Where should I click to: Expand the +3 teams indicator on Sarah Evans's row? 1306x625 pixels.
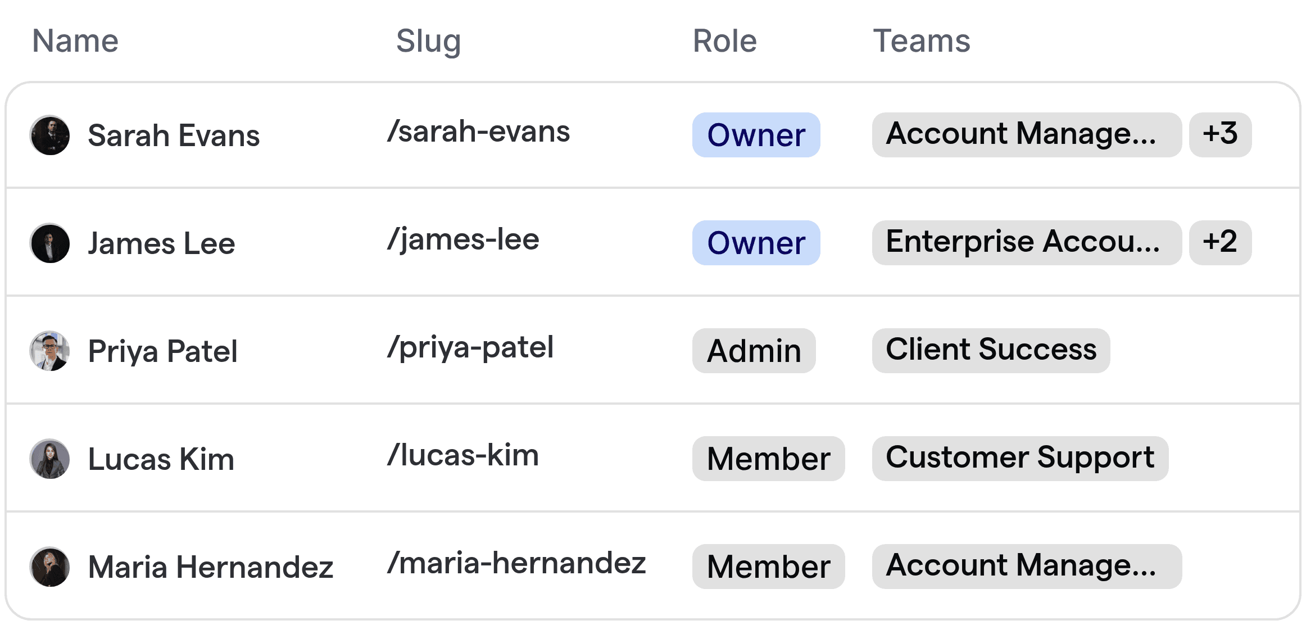click(x=1220, y=135)
